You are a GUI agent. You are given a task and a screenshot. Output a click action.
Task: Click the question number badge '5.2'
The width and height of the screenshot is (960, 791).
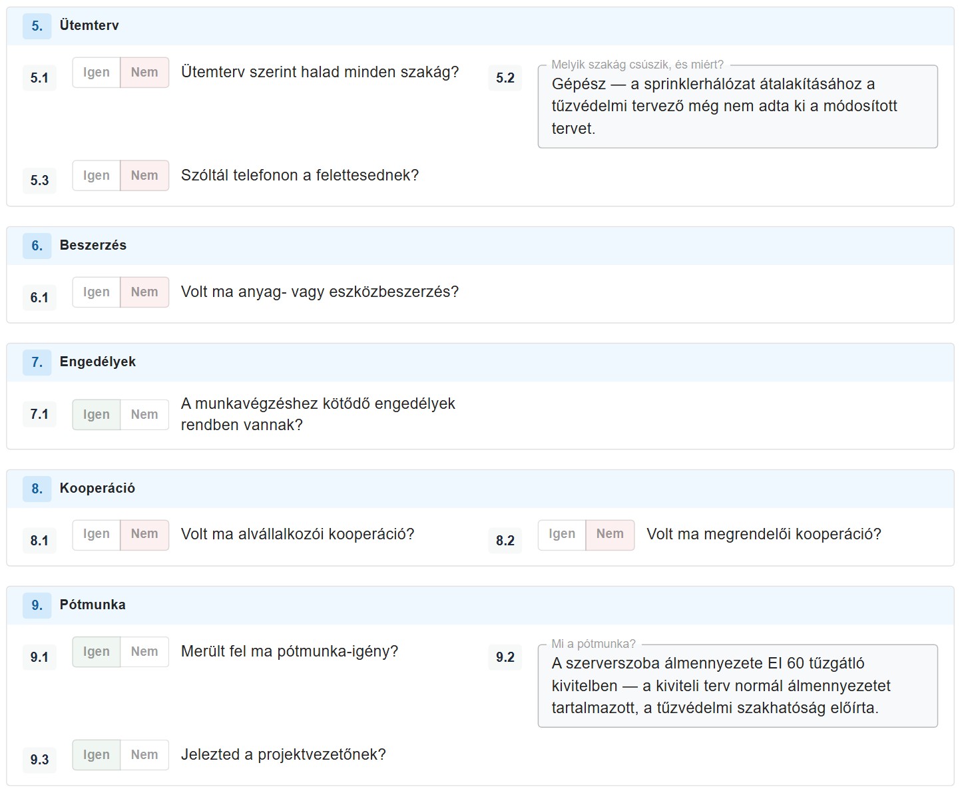505,78
